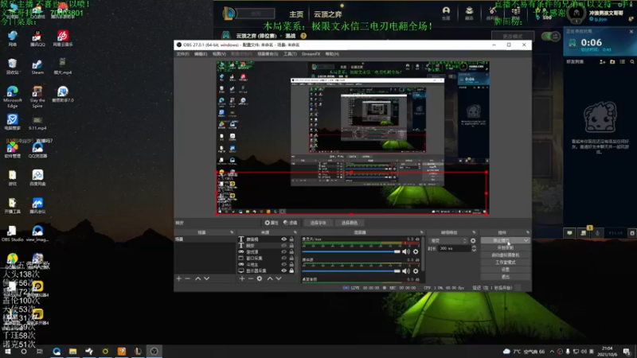Click 退出 exit button in Controls

(506, 277)
